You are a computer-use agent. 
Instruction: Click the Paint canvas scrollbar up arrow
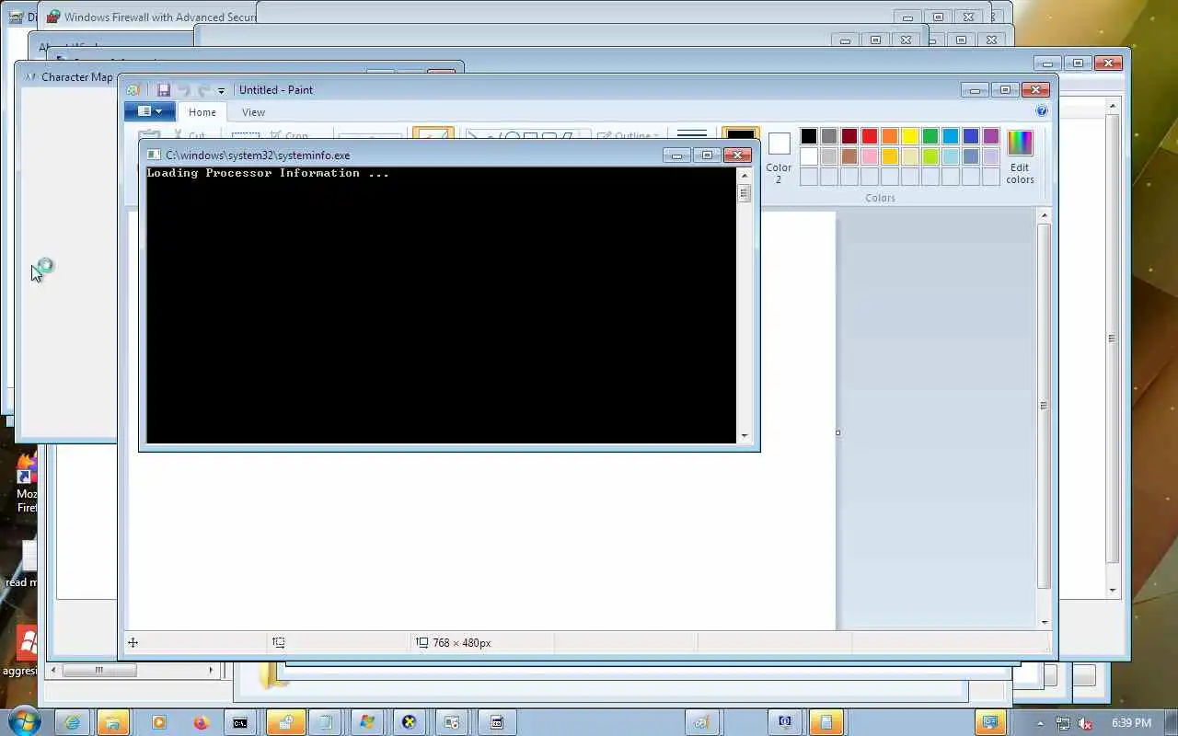tap(1044, 215)
